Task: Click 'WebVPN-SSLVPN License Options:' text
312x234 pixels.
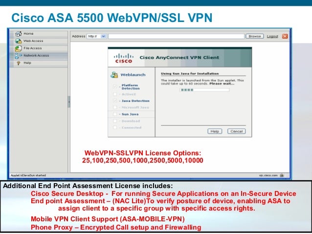Action: [143, 153]
